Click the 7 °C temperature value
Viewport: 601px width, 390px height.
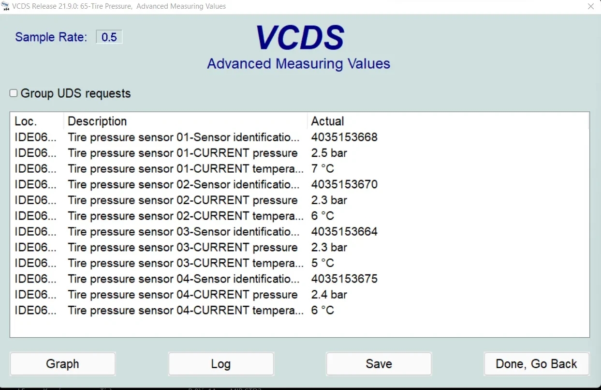(322, 169)
